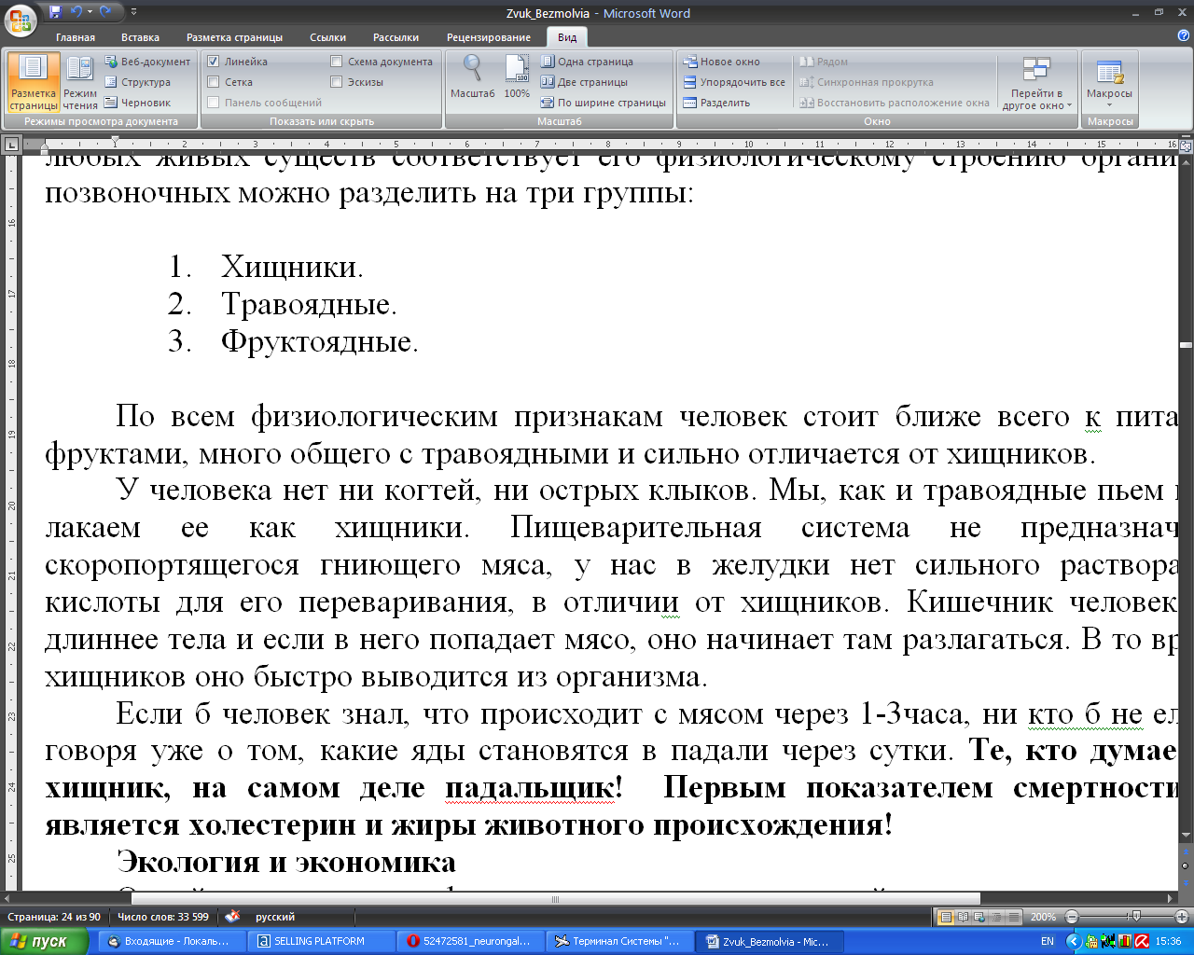Switch to 52472581_neurongal Opera taskbar item
This screenshot has height=955, width=1194.
coord(469,941)
